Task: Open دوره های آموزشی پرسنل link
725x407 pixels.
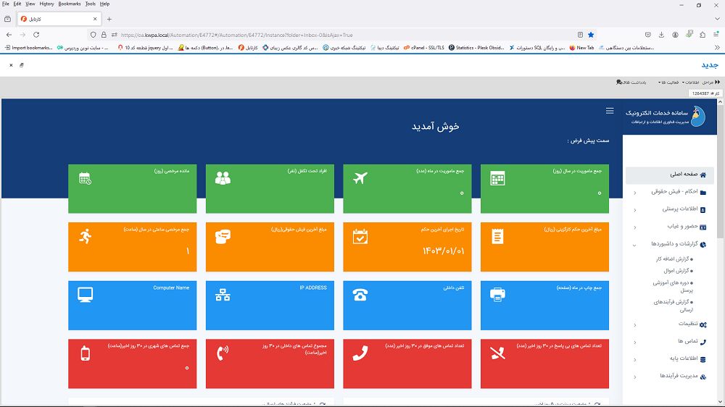Action: tap(674, 287)
